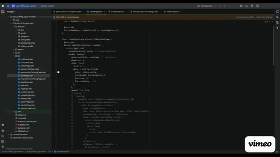
Task: Click the AI assistant sparkle icon
Action: click(x=277, y=28)
